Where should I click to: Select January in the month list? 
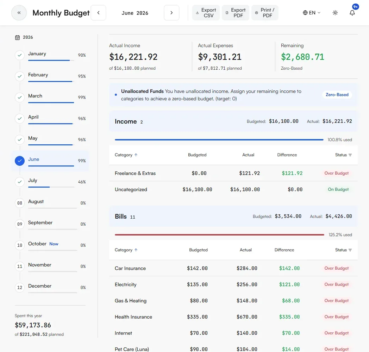pyautogui.click(x=50, y=55)
